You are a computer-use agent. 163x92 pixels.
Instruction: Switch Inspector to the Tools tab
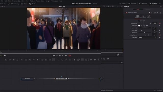(x=138, y=9)
